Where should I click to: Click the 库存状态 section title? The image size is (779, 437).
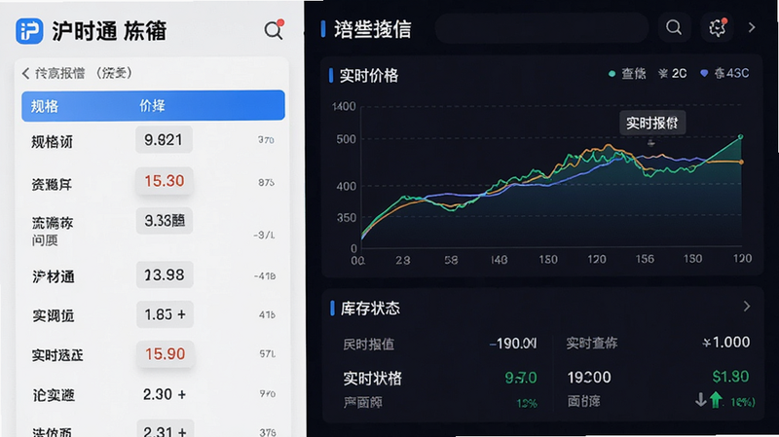coord(370,309)
